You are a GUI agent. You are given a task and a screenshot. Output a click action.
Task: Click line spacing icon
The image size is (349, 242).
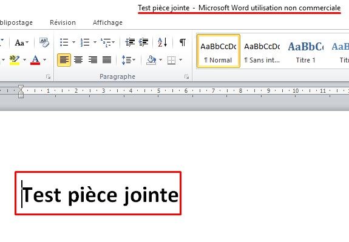coord(126,60)
